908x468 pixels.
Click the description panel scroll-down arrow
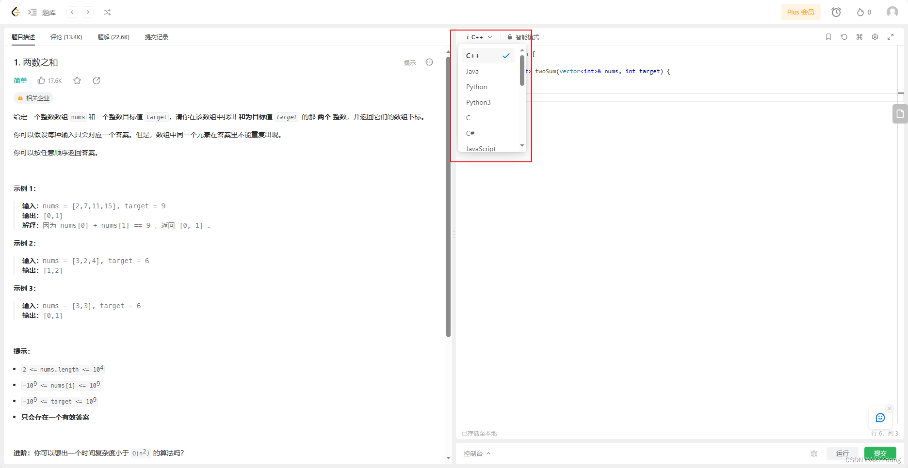(x=448, y=458)
